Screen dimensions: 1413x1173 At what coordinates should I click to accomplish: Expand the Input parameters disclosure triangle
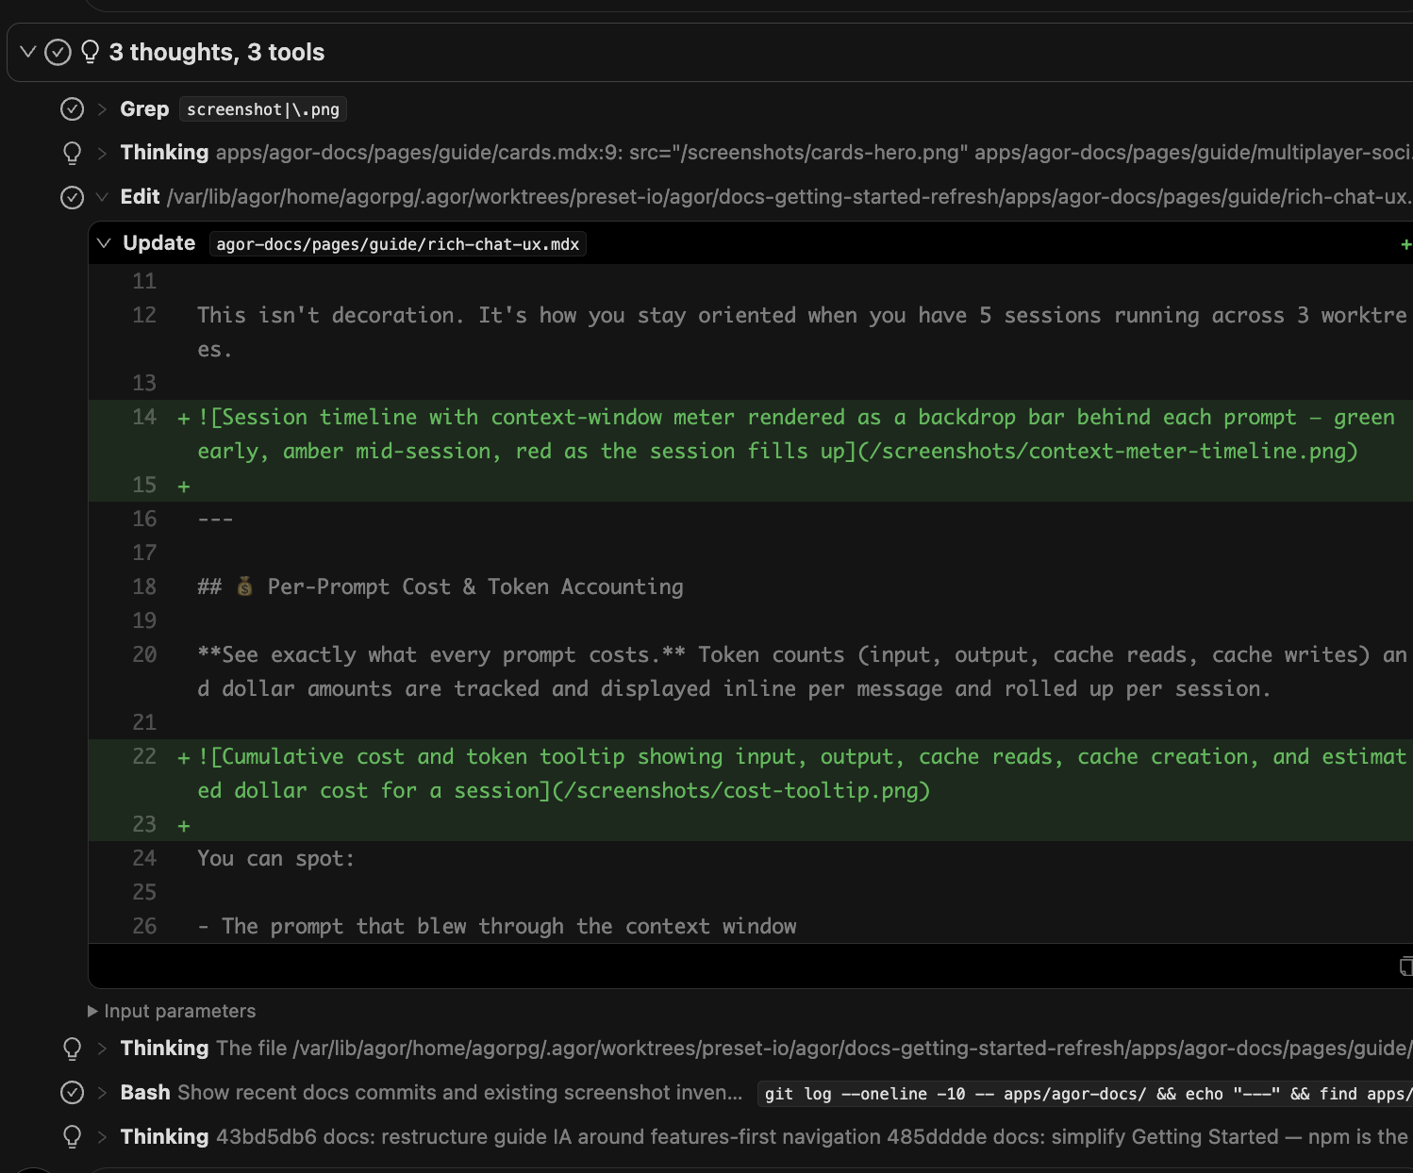pos(92,1011)
